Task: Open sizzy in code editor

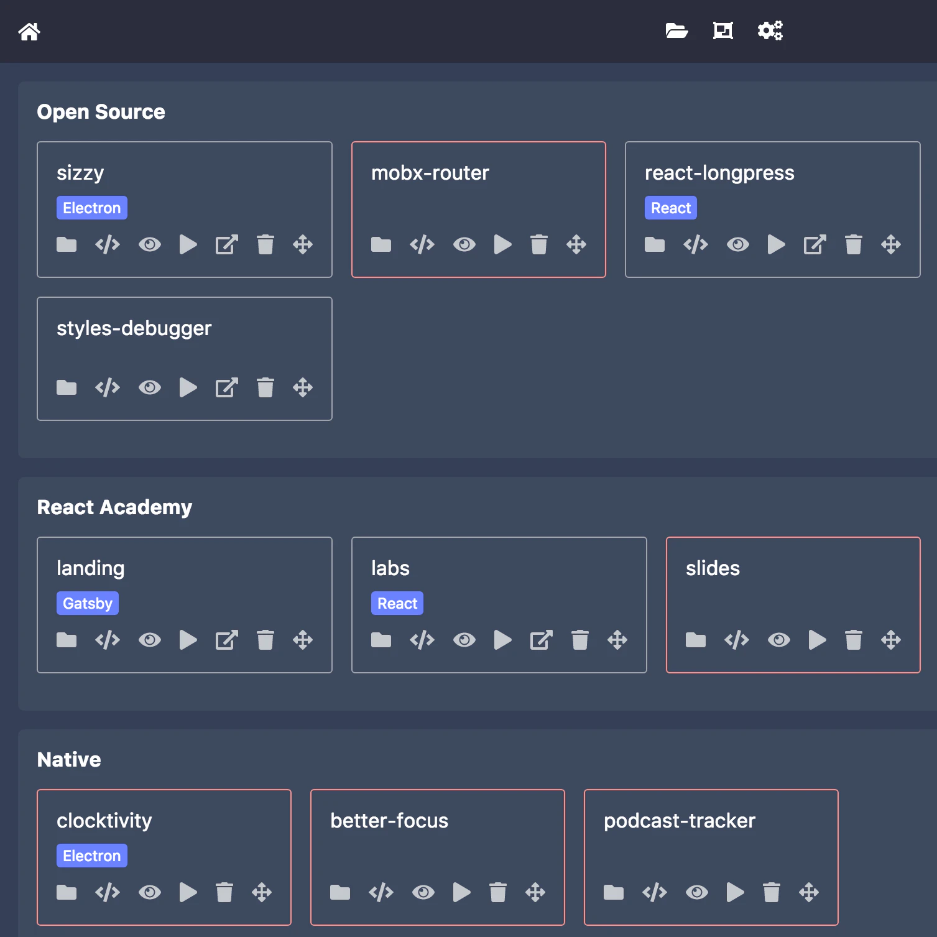Action: (x=108, y=244)
